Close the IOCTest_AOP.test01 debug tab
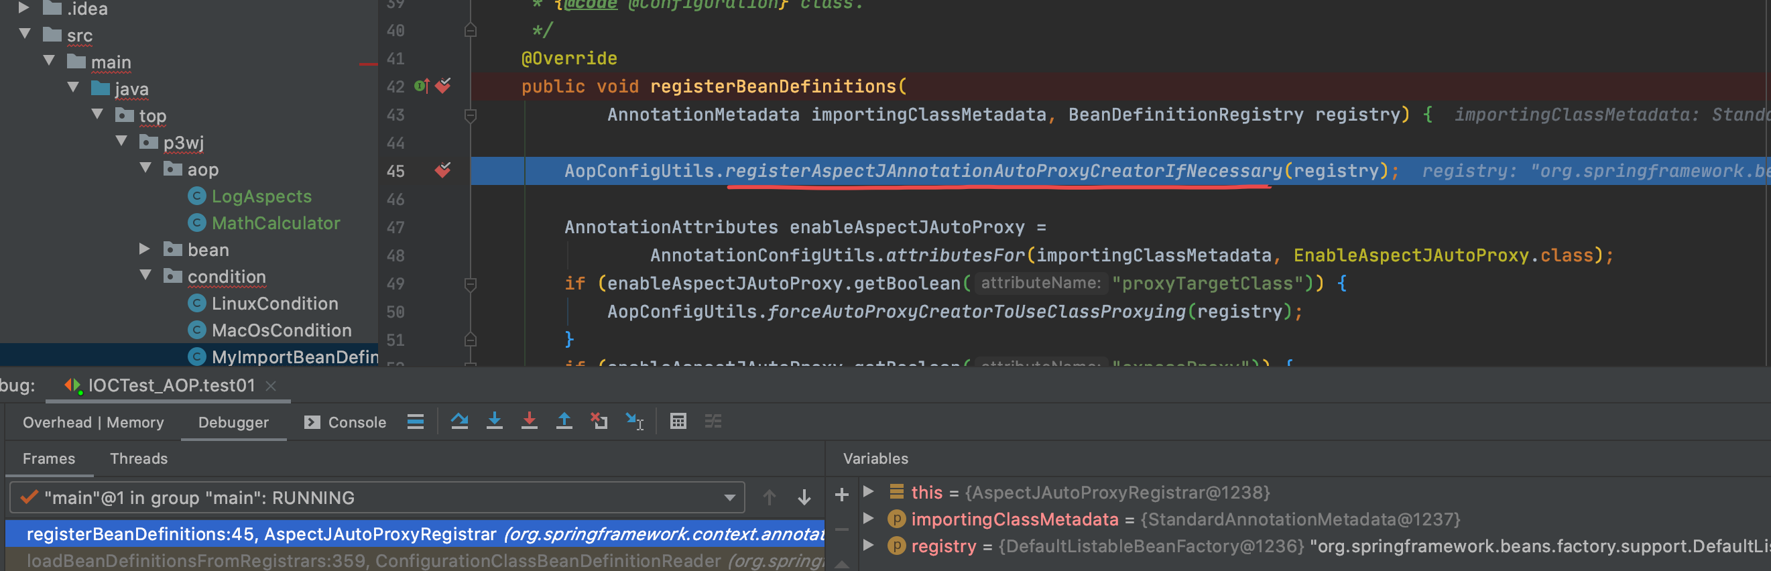The image size is (1771, 571). [271, 385]
